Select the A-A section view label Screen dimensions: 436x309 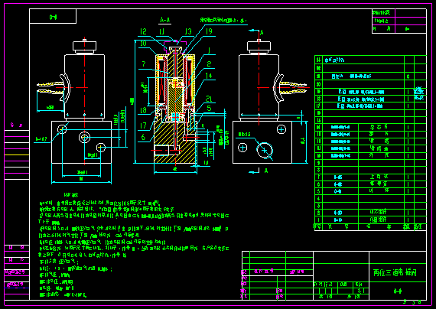coord(165,20)
